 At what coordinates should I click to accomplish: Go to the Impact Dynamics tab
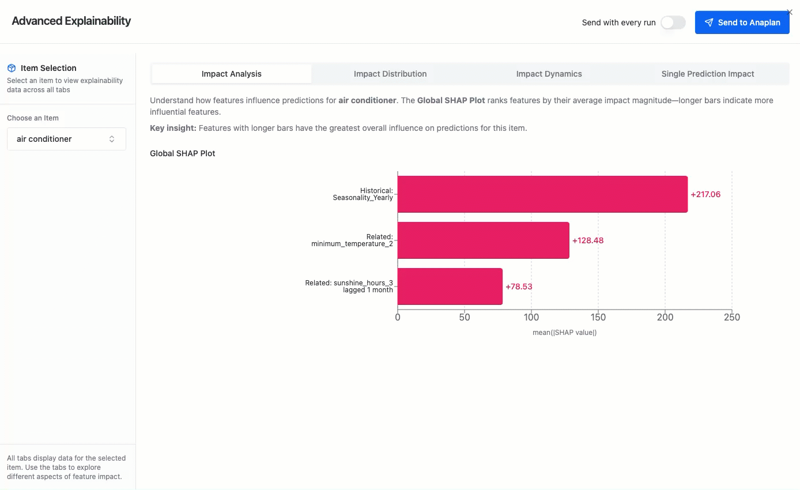click(549, 74)
